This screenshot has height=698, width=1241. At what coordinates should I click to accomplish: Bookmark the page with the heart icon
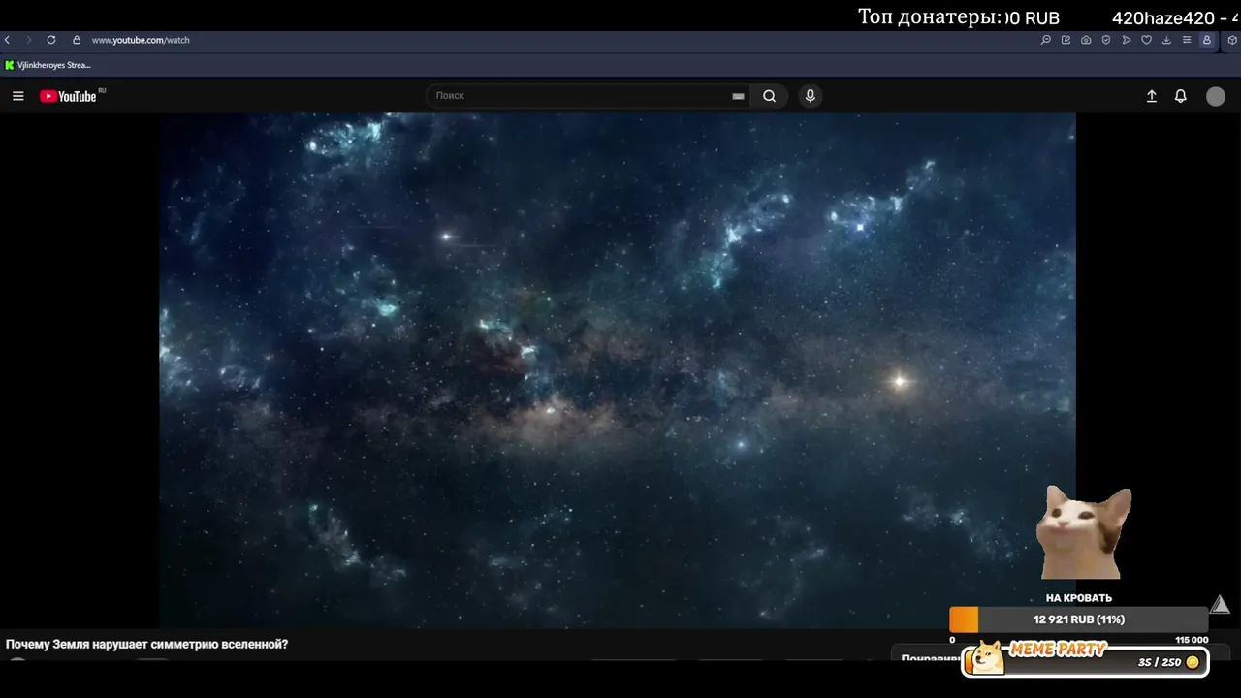coord(1146,40)
